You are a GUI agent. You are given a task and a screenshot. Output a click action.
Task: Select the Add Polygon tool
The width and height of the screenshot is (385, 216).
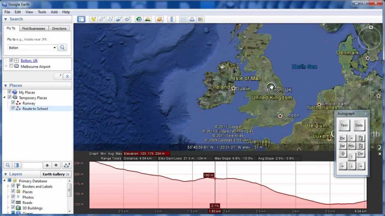click(102, 19)
